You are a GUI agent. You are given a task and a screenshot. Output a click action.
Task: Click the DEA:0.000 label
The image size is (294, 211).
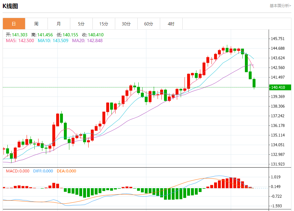click(x=66, y=171)
